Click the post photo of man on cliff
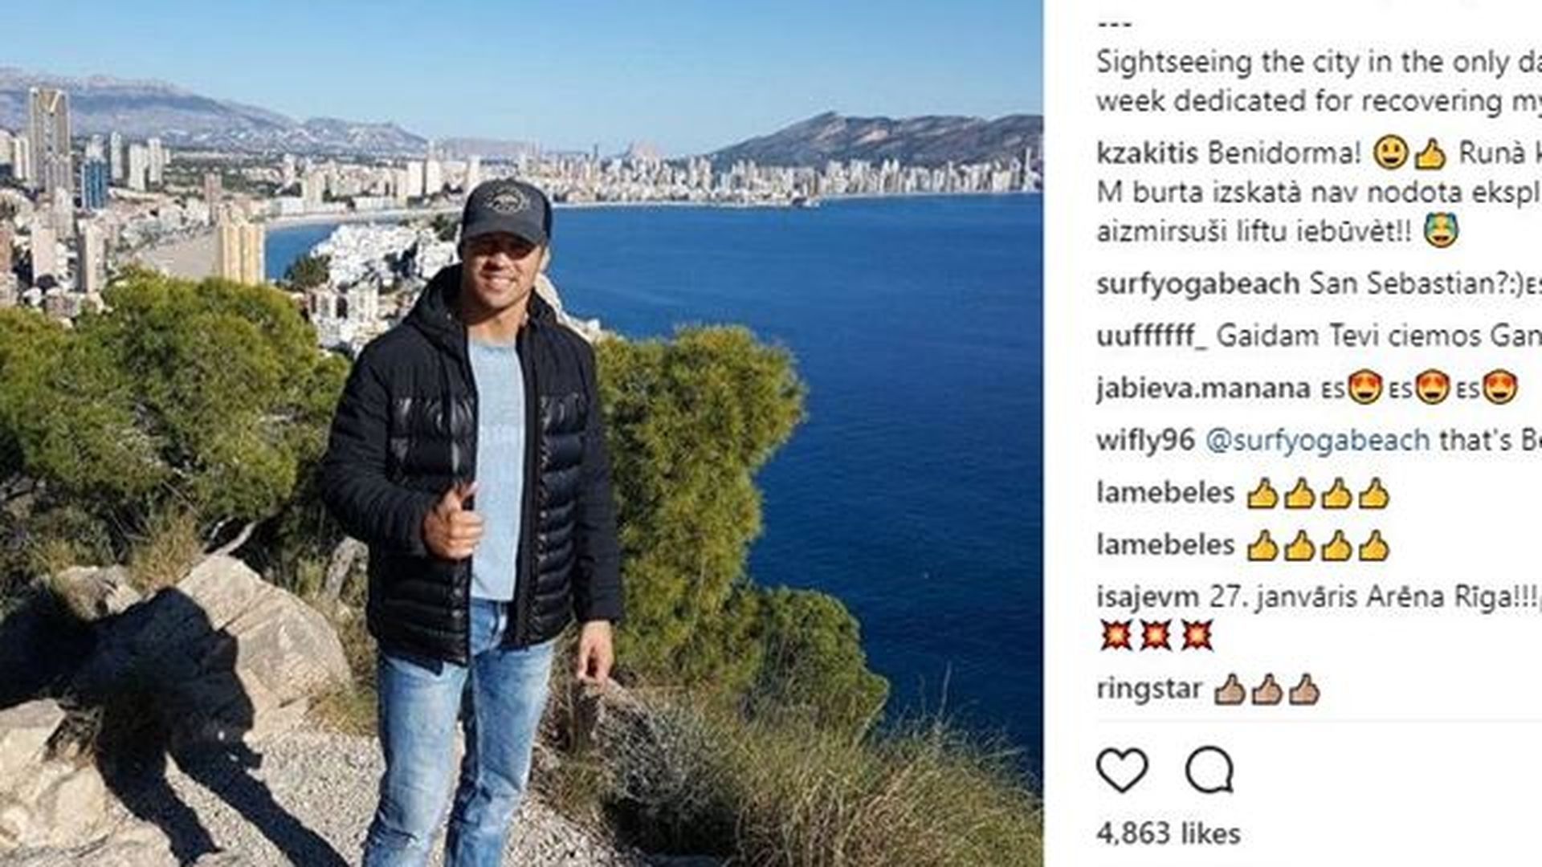The image size is (1542, 867). tap(521, 433)
